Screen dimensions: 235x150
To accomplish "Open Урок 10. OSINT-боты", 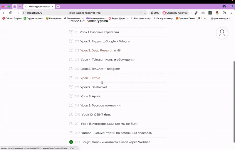I will (96, 115).
